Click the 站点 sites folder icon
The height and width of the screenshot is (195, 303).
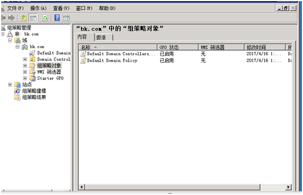point(17,84)
